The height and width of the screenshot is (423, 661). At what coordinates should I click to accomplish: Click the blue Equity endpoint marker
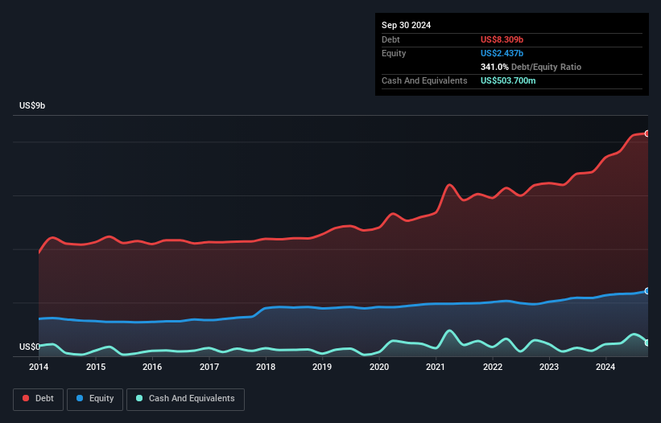[x=647, y=291]
